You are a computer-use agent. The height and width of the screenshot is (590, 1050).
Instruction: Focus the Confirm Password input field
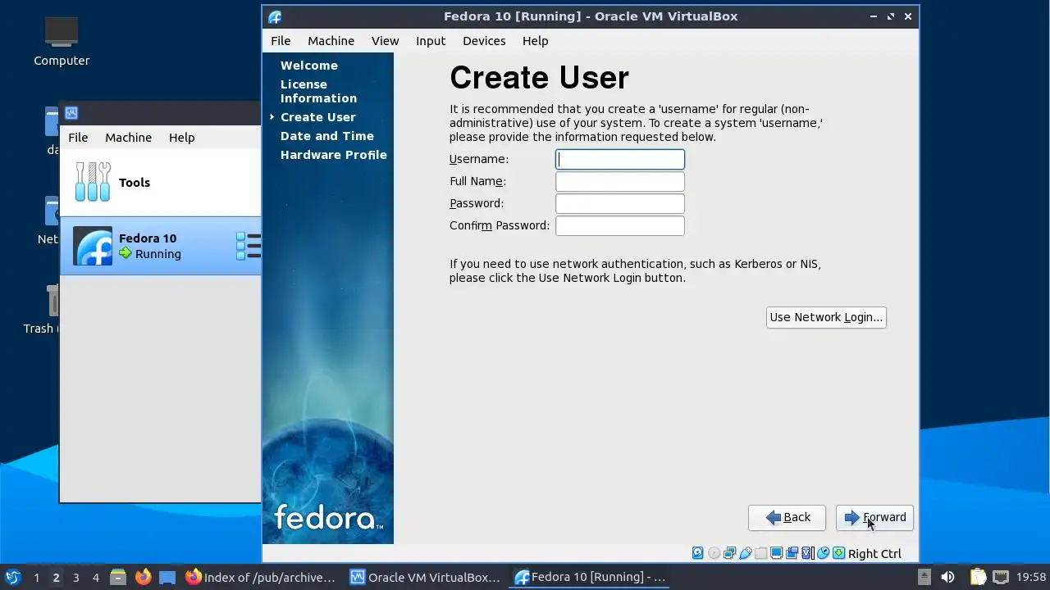620,225
